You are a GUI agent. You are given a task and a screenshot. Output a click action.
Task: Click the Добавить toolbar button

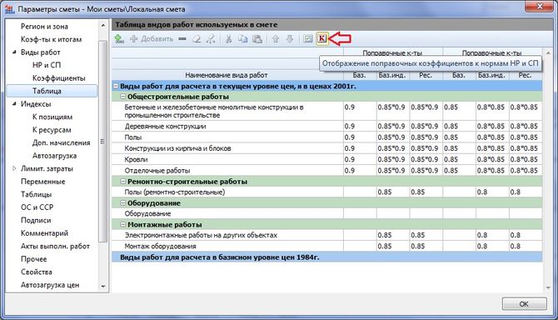152,39
